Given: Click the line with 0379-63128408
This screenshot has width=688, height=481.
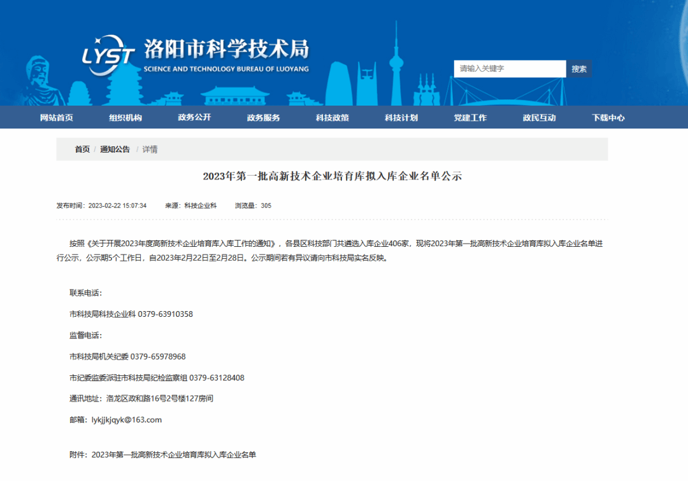Looking at the screenshot, I should point(157,378).
